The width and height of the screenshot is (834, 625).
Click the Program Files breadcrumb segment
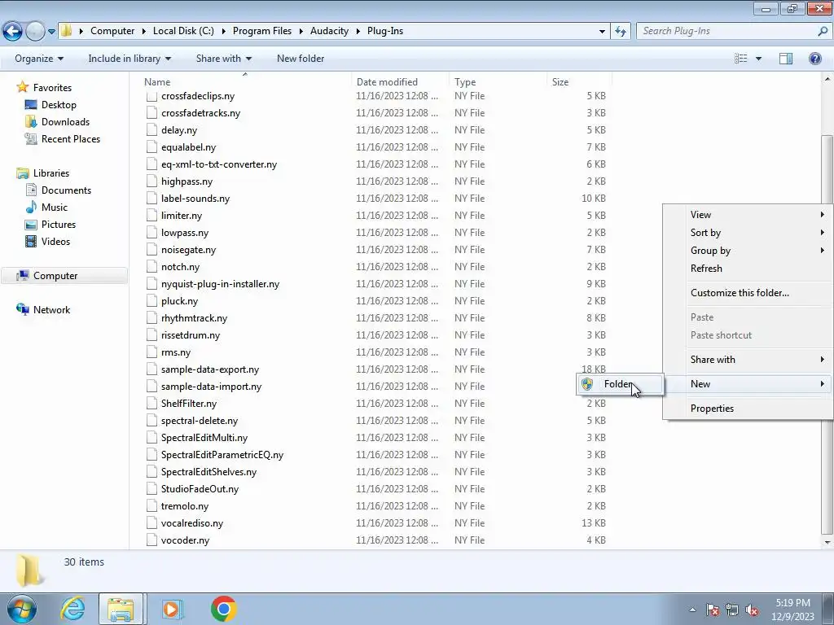[x=262, y=31]
